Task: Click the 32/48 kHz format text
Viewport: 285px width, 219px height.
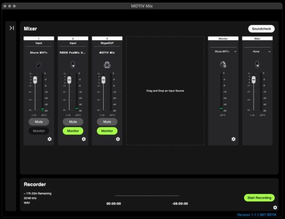Action: (x=30, y=198)
